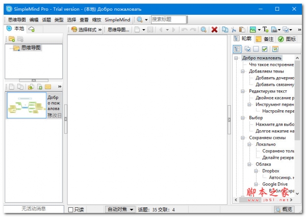Screen dimensions: 306x217
Task: Click the blank page icon in left panel
Action: (12, 86)
